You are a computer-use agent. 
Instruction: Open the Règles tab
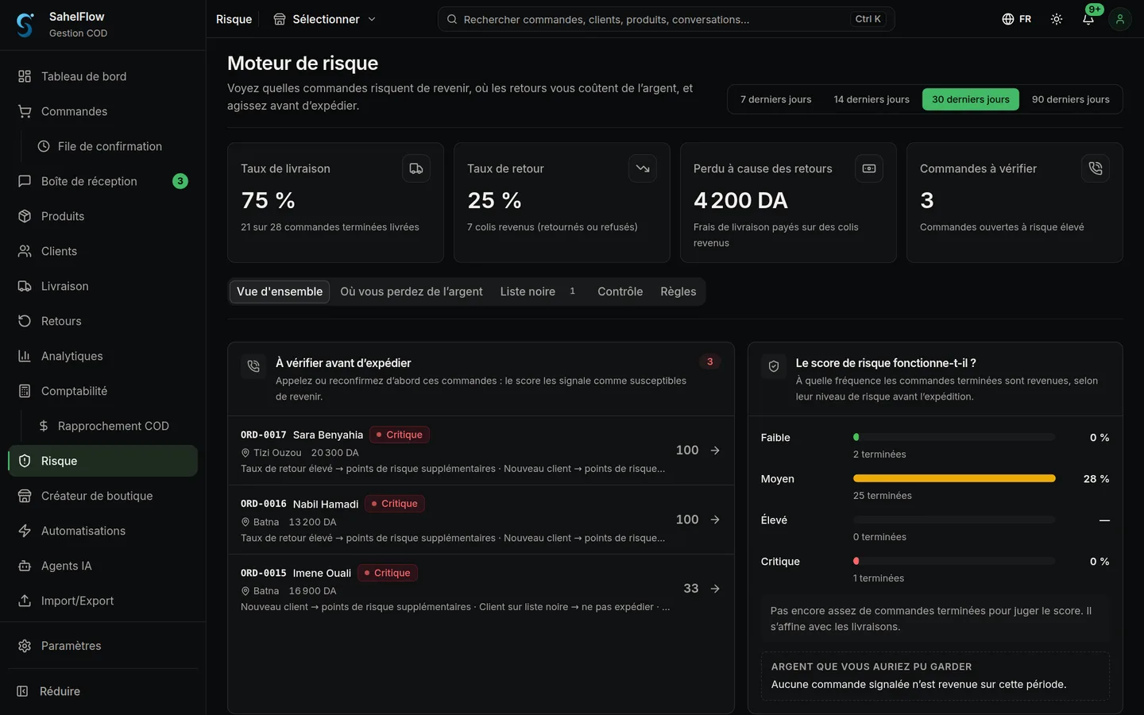pyautogui.click(x=678, y=292)
